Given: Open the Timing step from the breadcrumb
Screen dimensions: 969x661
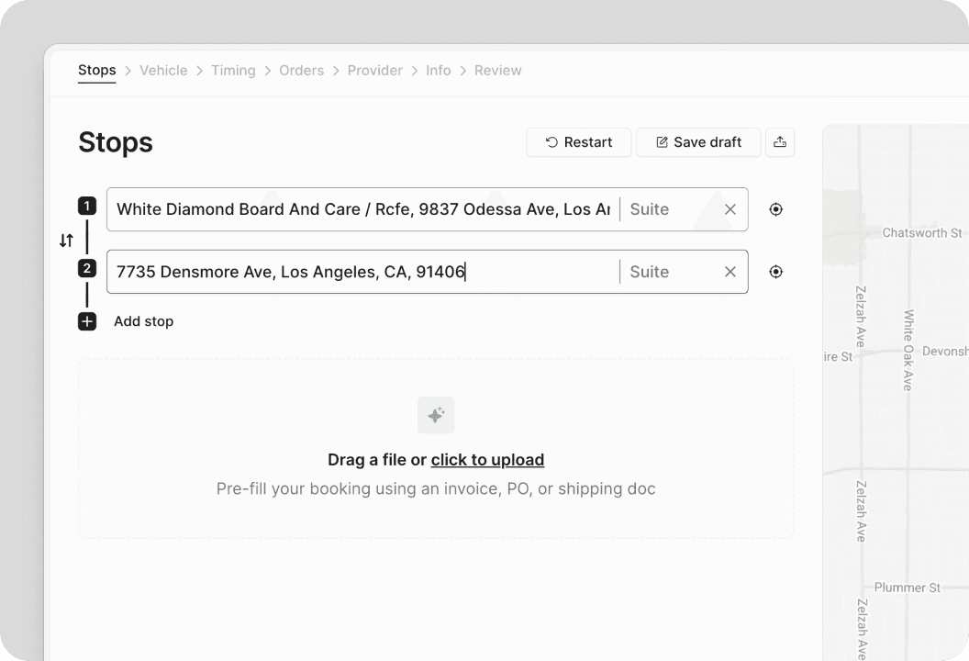Looking at the screenshot, I should (233, 70).
